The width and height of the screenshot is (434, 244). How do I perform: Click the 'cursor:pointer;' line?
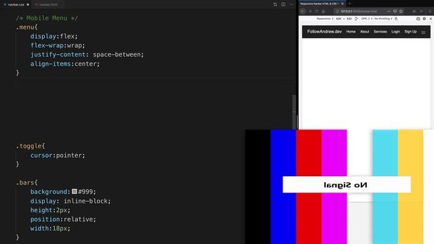point(58,155)
